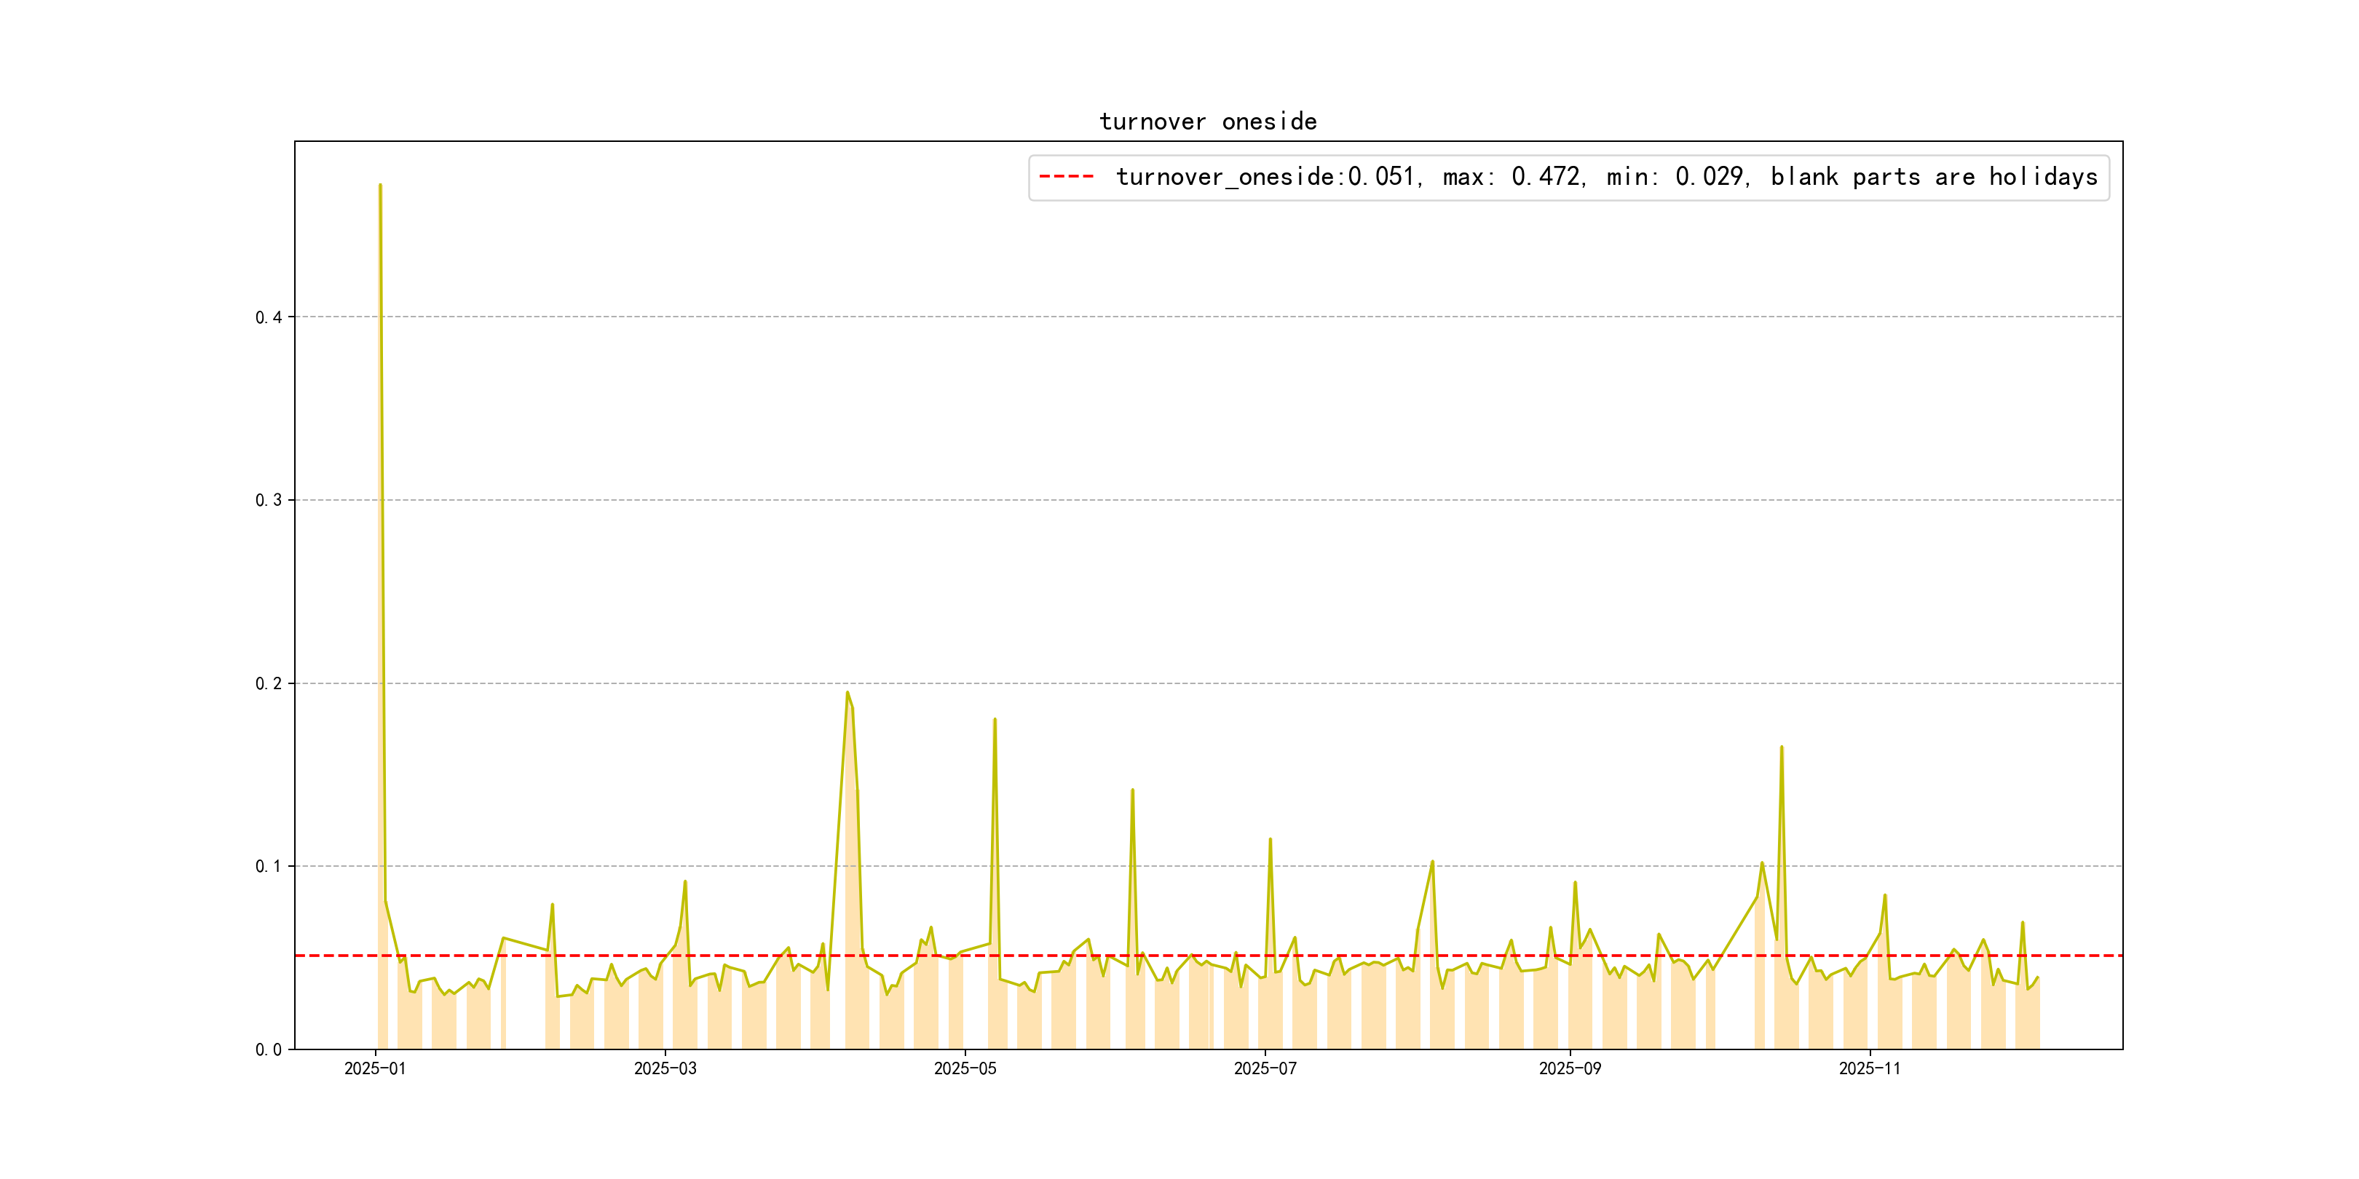This screenshot has height=1179, width=2359.
Task: Click the 2025-03 x-axis tick label
Action: pyautogui.click(x=665, y=1068)
